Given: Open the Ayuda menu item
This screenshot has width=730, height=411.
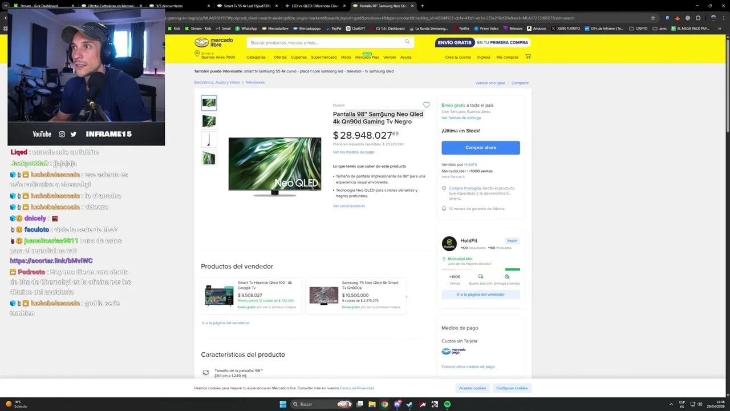Looking at the screenshot, I should tap(405, 57).
